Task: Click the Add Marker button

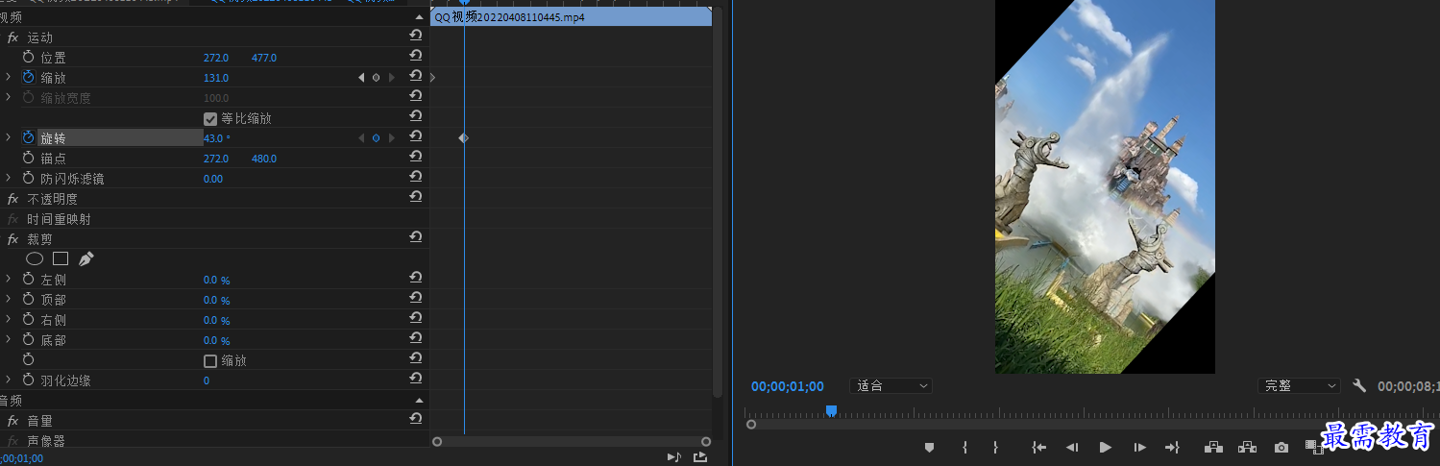Action: [x=929, y=448]
